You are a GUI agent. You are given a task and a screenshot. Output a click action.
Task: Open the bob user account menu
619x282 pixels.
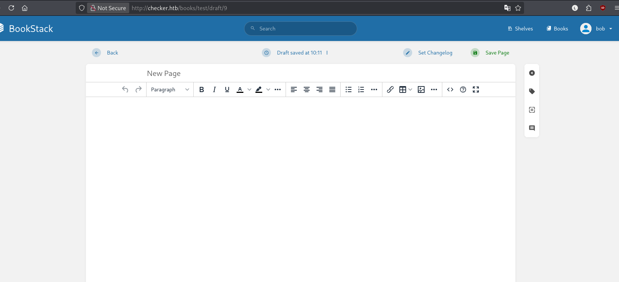596,29
